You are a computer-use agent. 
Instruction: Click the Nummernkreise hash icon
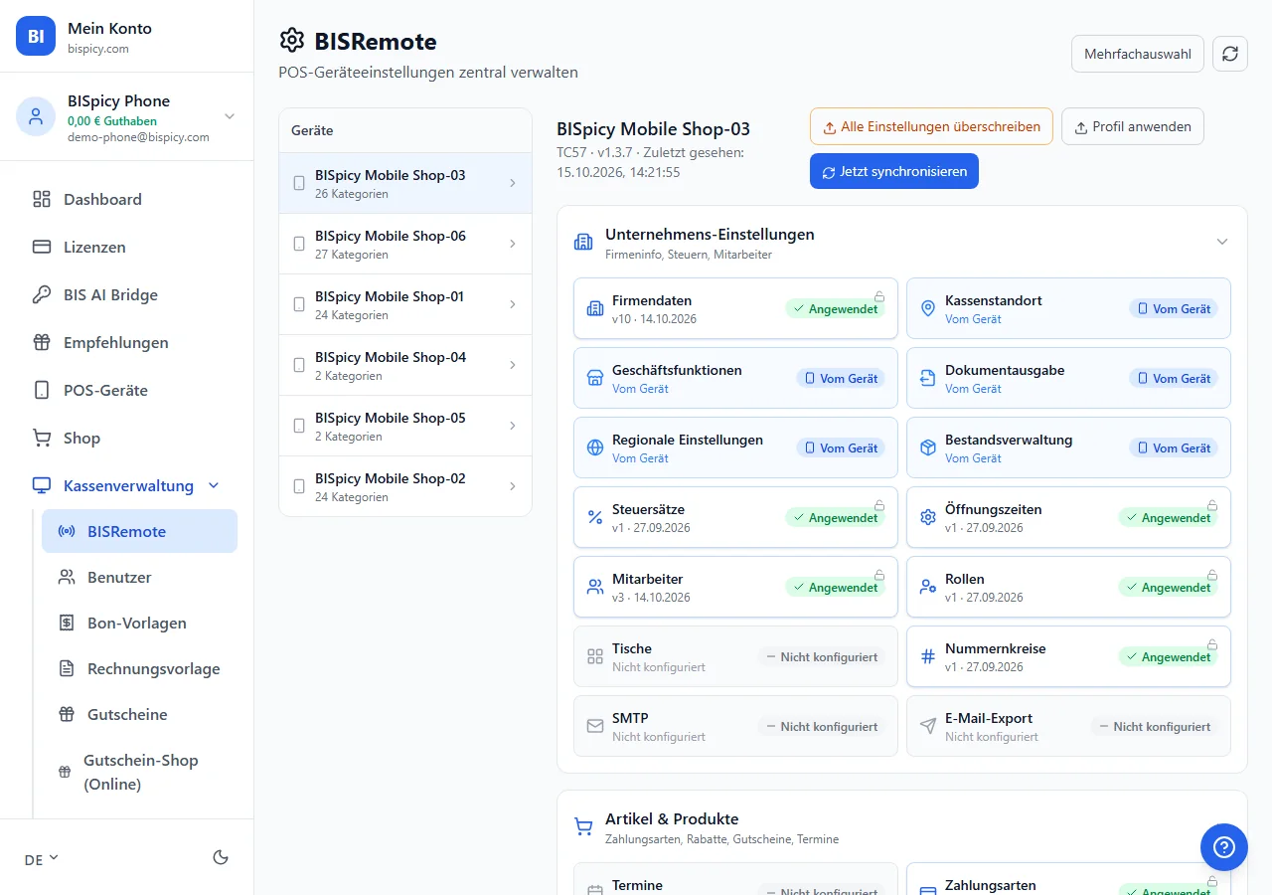point(928,656)
